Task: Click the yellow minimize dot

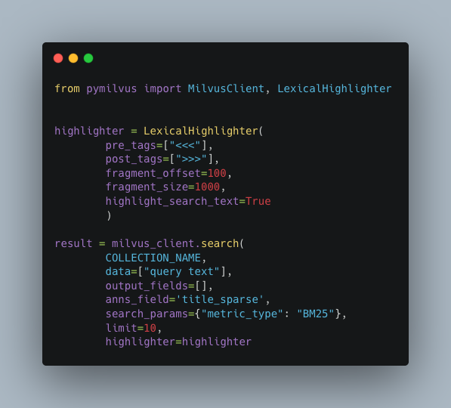Action: point(73,58)
